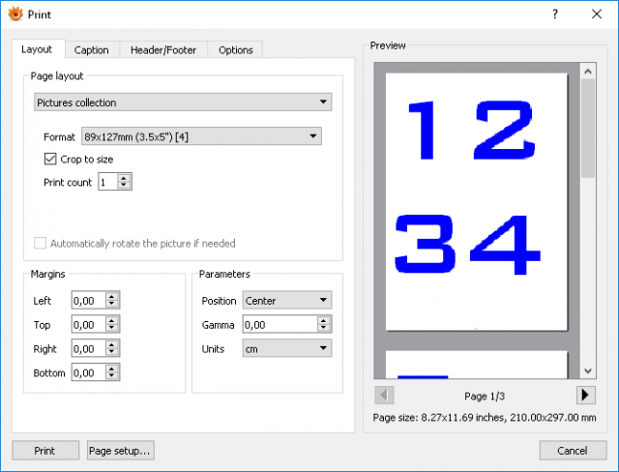Increase Print count with up arrow
Image resolution: width=619 pixels, height=472 pixels.
click(x=124, y=178)
